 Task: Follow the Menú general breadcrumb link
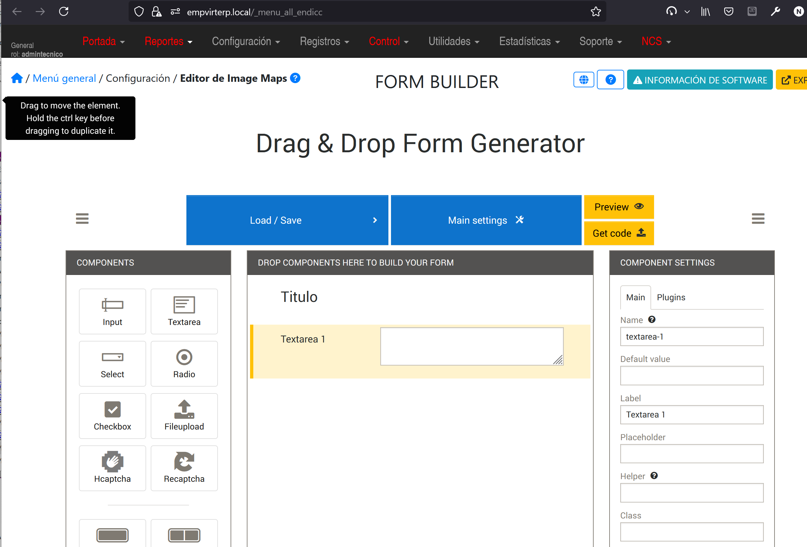coord(64,79)
